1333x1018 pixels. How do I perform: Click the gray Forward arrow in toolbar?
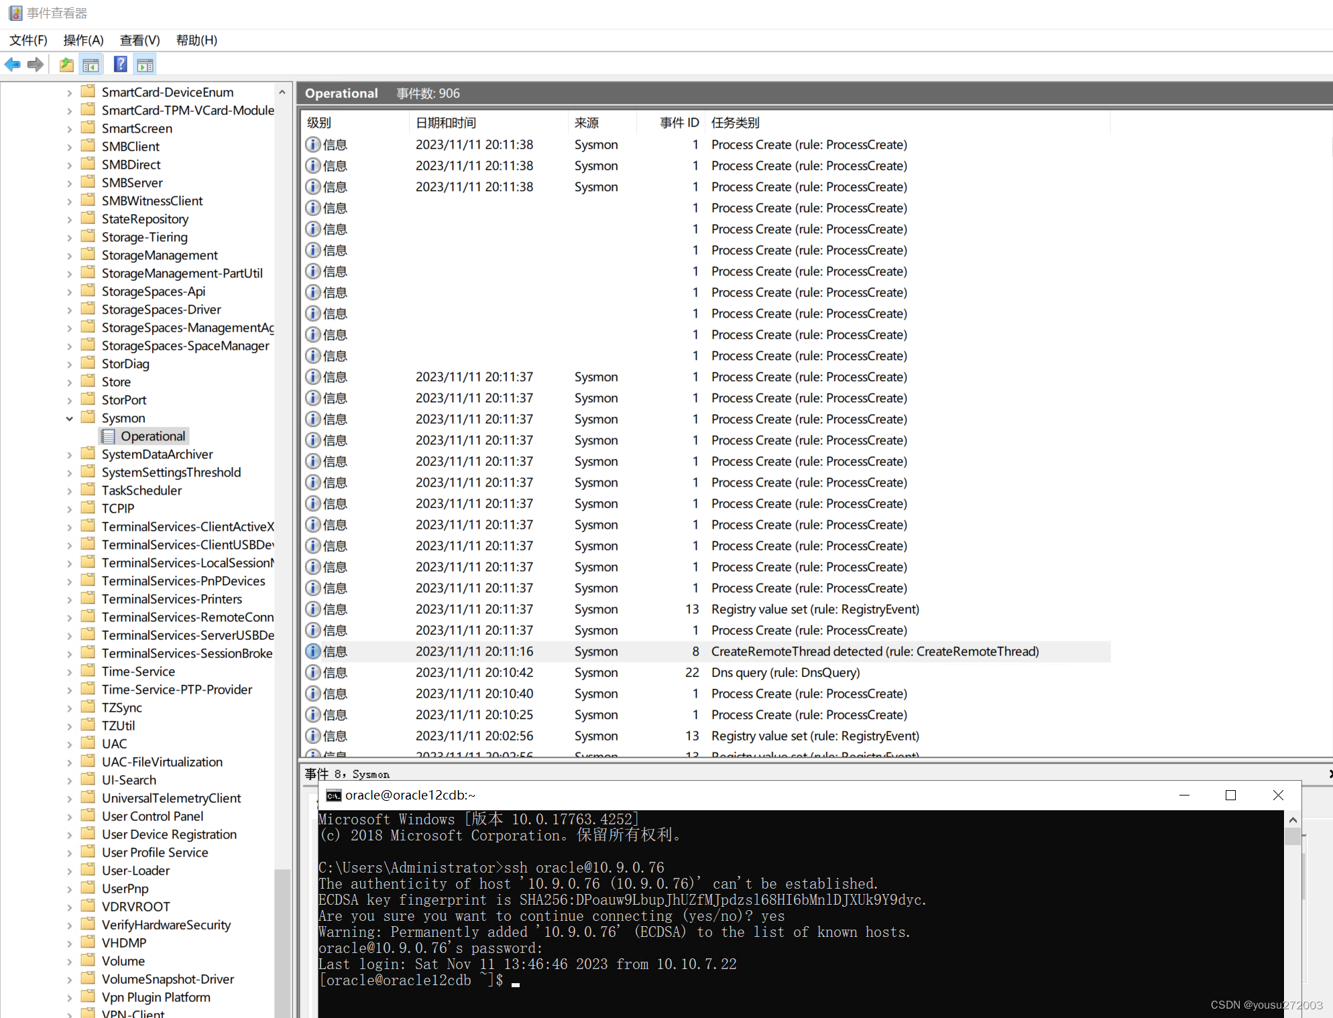coord(36,64)
